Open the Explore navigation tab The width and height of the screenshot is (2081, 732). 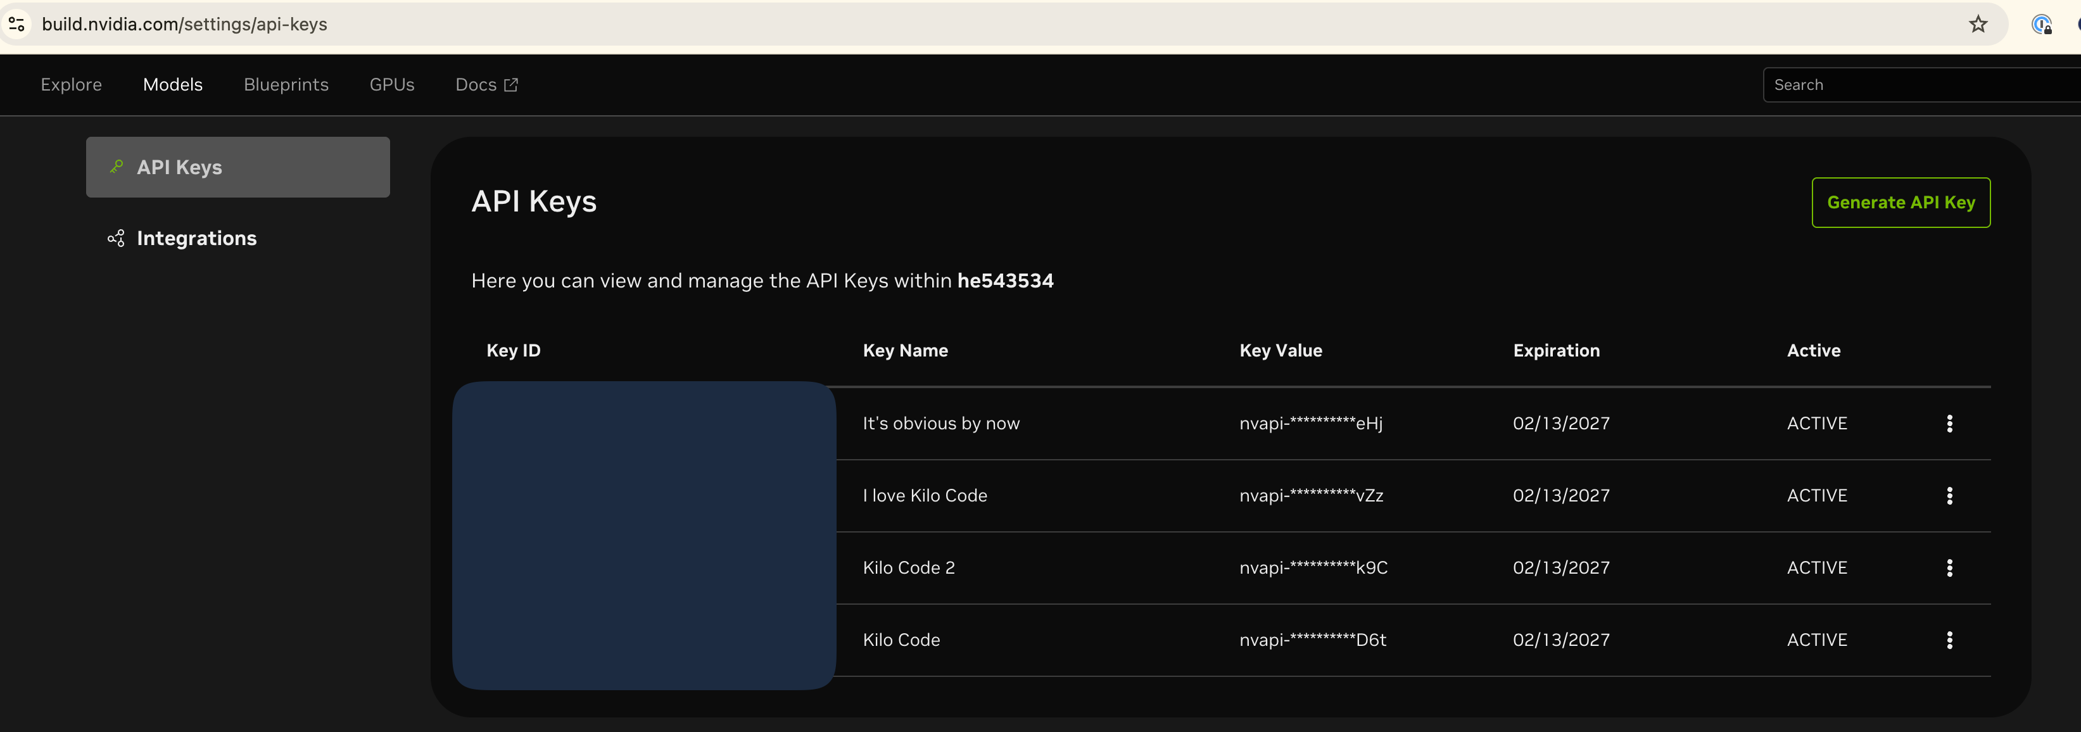[71, 85]
